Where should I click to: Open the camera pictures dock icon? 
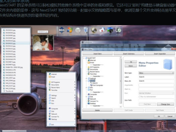(110, 30)
